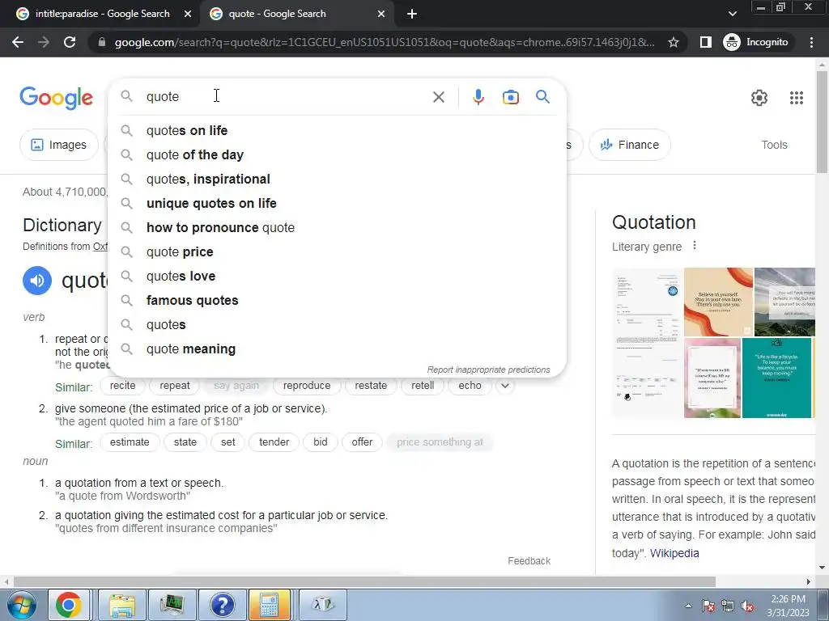The height and width of the screenshot is (621, 829).
Task: Click 'Report inappropriate predictions' link
Action: [x=488, y=370]
